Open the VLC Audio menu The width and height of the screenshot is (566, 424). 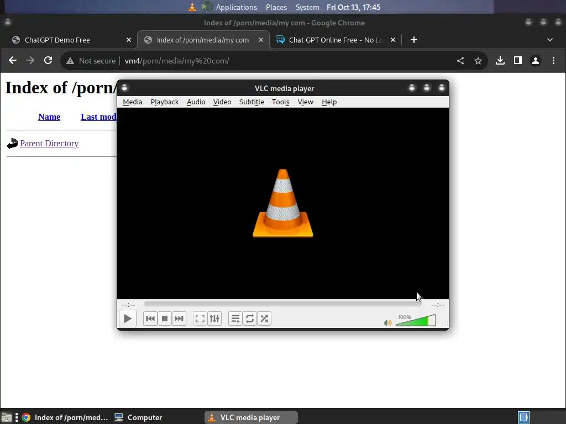(x=196, y=102)
